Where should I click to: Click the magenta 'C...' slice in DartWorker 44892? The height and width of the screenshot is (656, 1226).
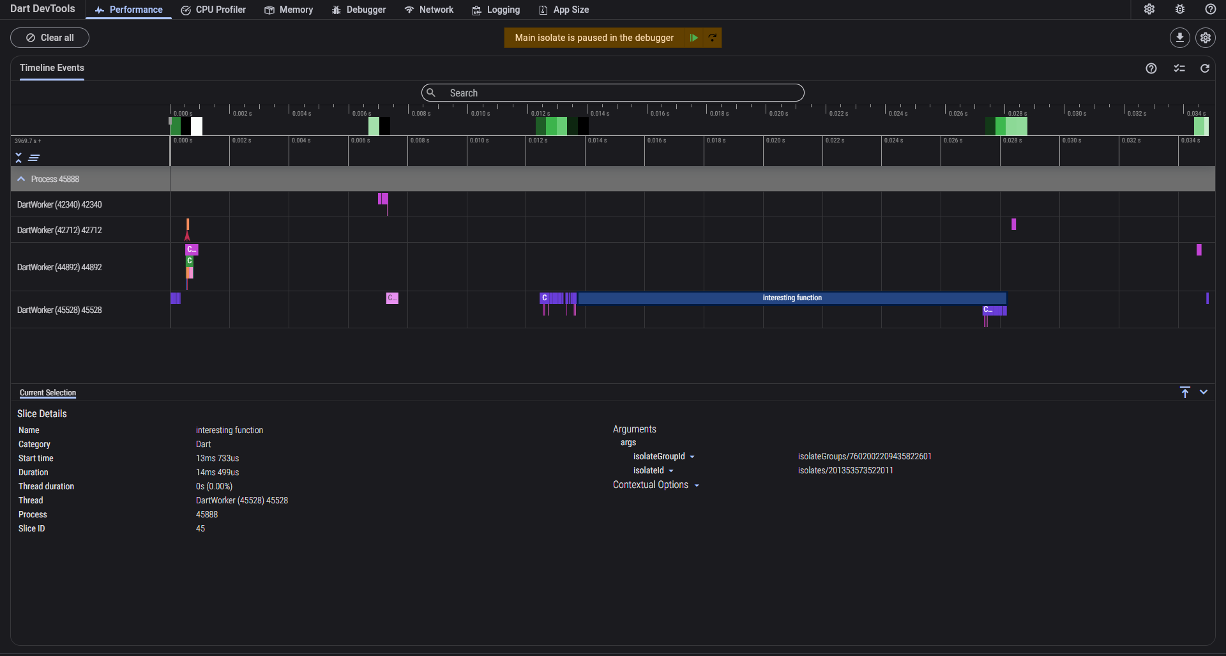coord(192,249)
